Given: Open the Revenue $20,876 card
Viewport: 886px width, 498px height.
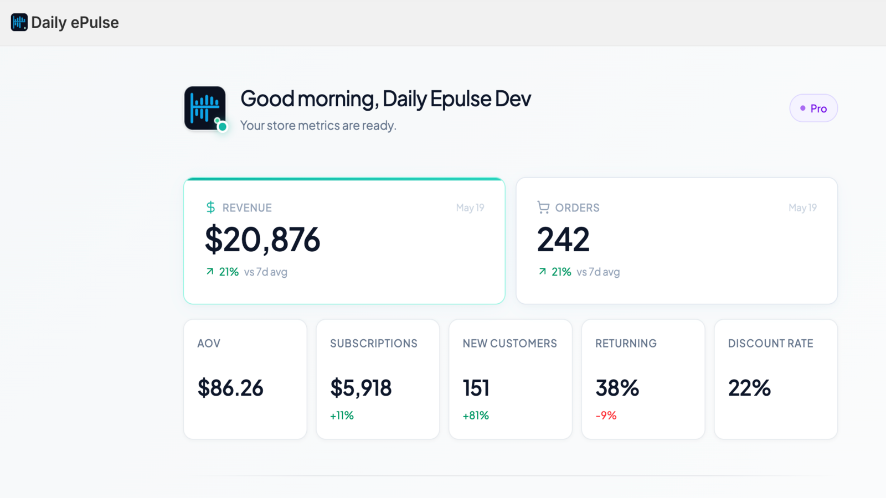Looking at the screenshot, I should point(344,241).
